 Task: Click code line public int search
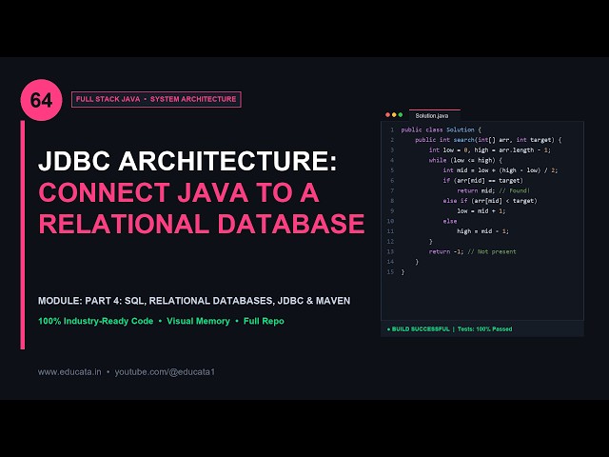pyautogui.click(x=488, y=140)
